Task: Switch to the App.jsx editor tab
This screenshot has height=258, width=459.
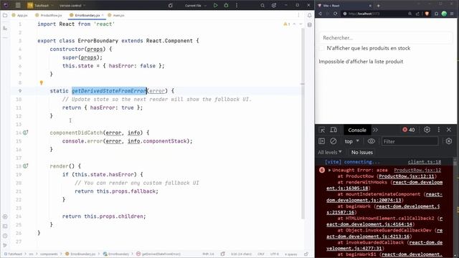Action: 19,15
